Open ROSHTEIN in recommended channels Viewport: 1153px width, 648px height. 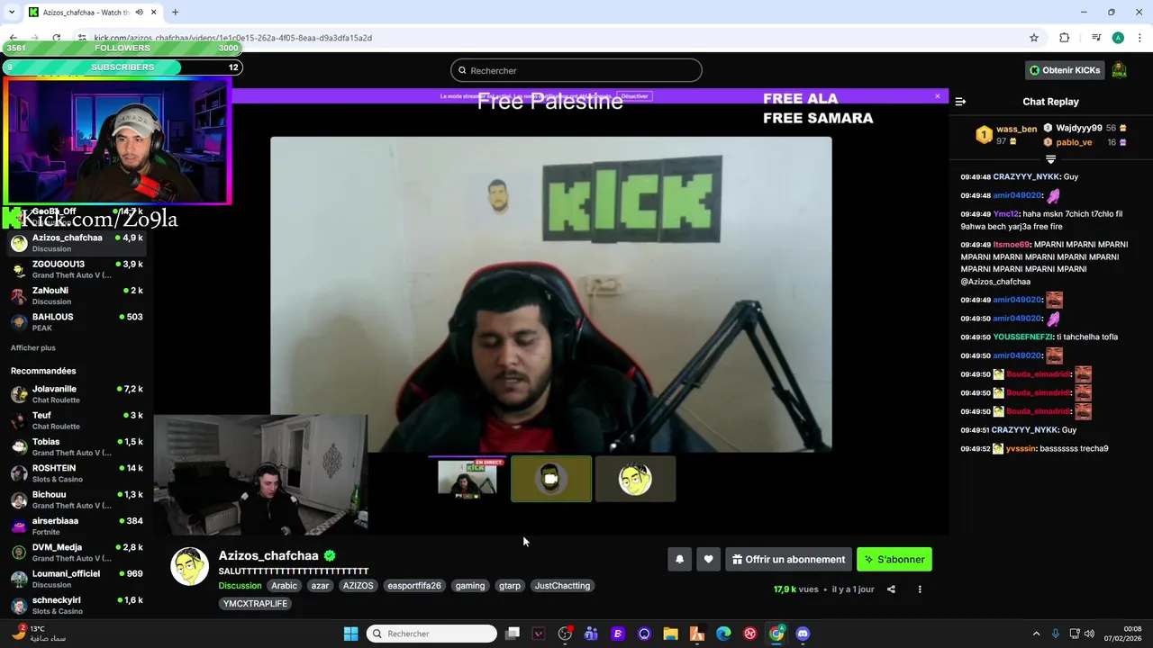pyautogui.click(x=77, y=473)
